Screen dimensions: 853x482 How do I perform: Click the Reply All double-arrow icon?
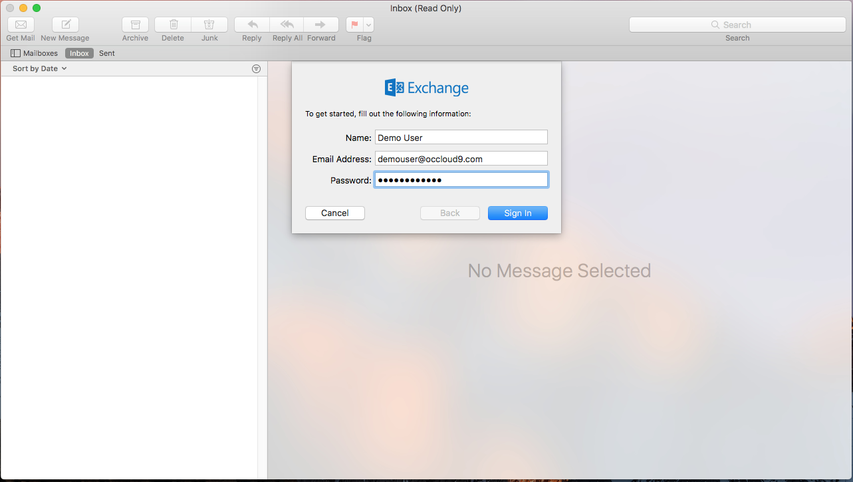[287, 25]
